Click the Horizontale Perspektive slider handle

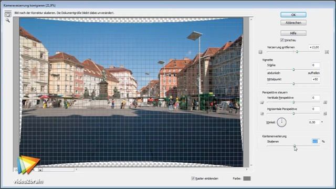point(293,113)
